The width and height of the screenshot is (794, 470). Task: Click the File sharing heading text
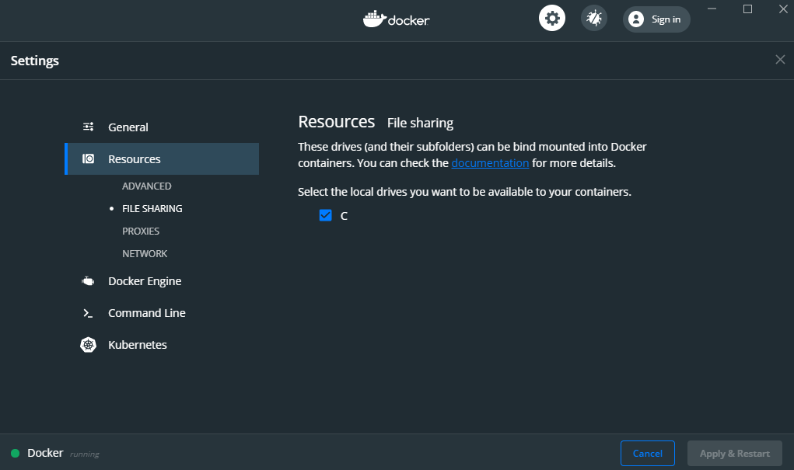pyautogui.click(x=420, y=123)
